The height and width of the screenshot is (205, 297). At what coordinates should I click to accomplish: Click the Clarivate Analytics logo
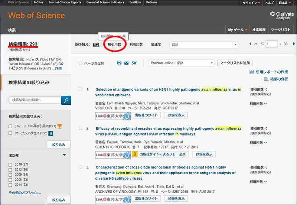[282, 15]
